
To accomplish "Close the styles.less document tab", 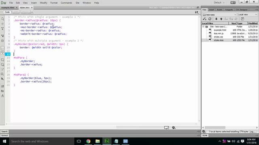I will pyautogui.click(x=32, y=8).
